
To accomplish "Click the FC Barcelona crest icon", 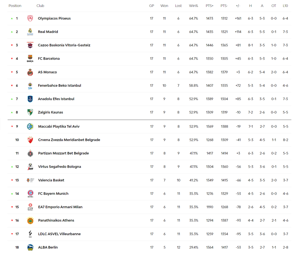I will tap(30, 59).
